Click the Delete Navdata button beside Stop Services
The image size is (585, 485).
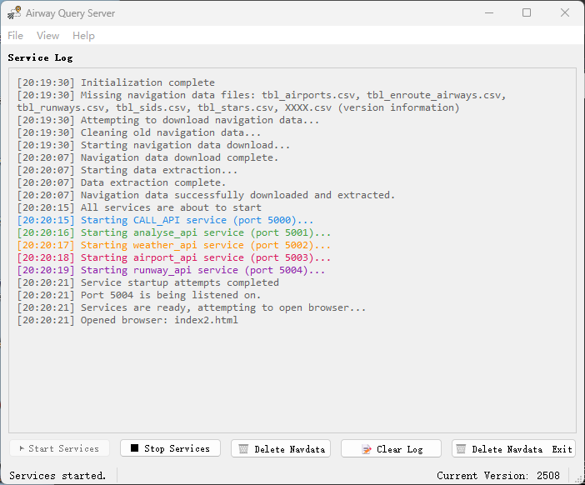pyautogui.click(x=281, y=448)
